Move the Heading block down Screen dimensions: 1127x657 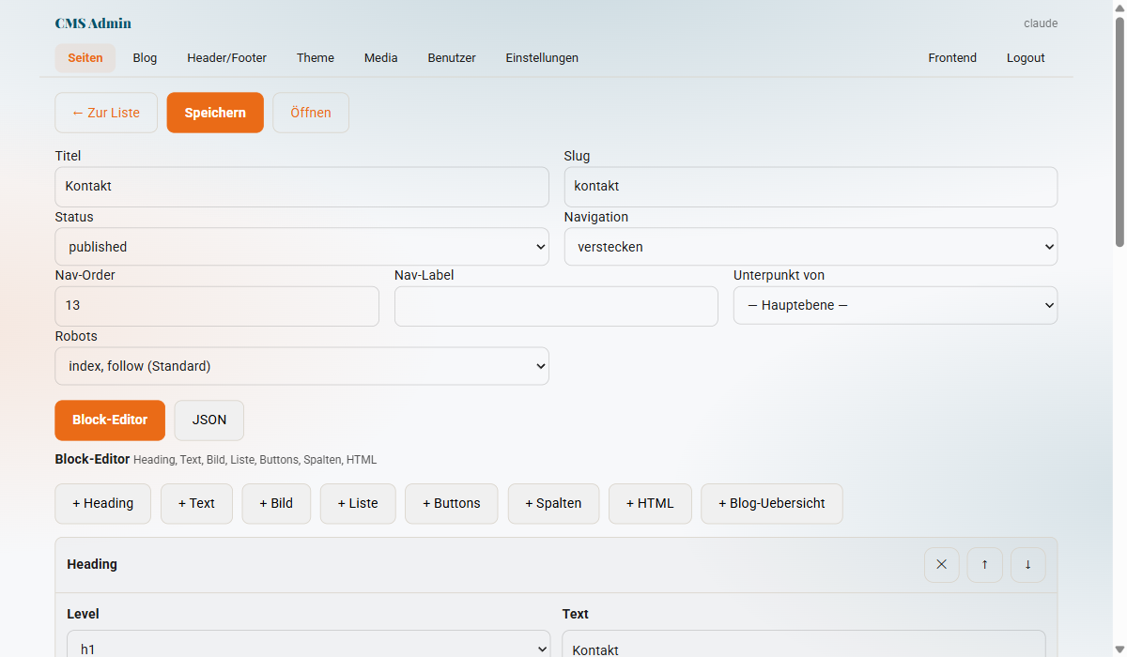click(x=1027, y=564)
